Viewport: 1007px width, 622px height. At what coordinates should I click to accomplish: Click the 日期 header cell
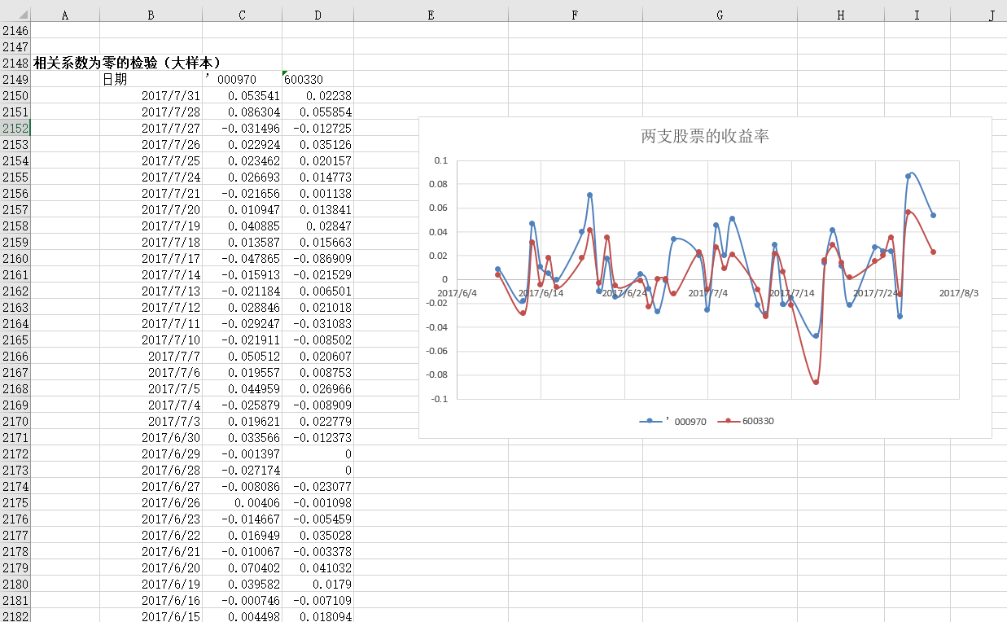click(x=151, y=79)
